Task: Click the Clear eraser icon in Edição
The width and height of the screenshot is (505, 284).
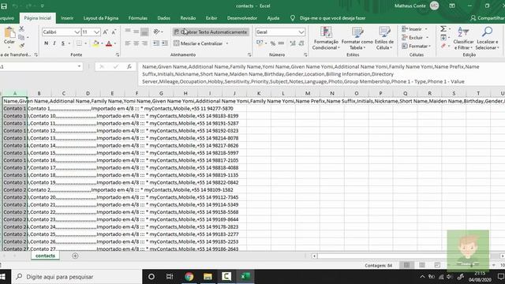Action: pyautogui.click(x=443, y=46)
